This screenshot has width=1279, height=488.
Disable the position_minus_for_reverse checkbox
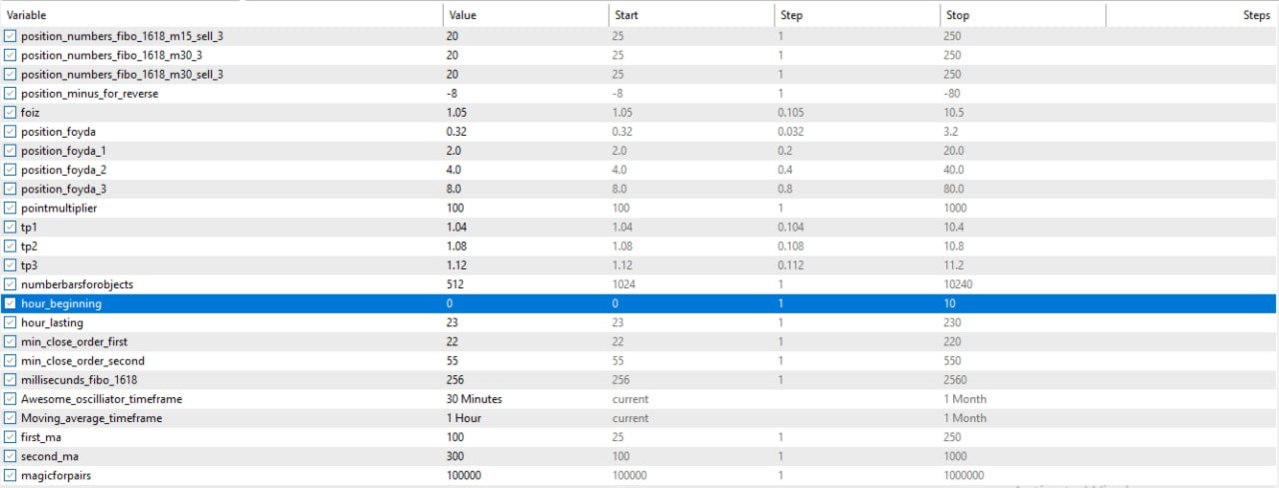(10, 94)
